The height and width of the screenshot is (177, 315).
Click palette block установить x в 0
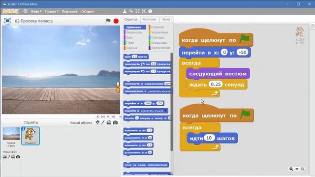[x=138, y=138]
